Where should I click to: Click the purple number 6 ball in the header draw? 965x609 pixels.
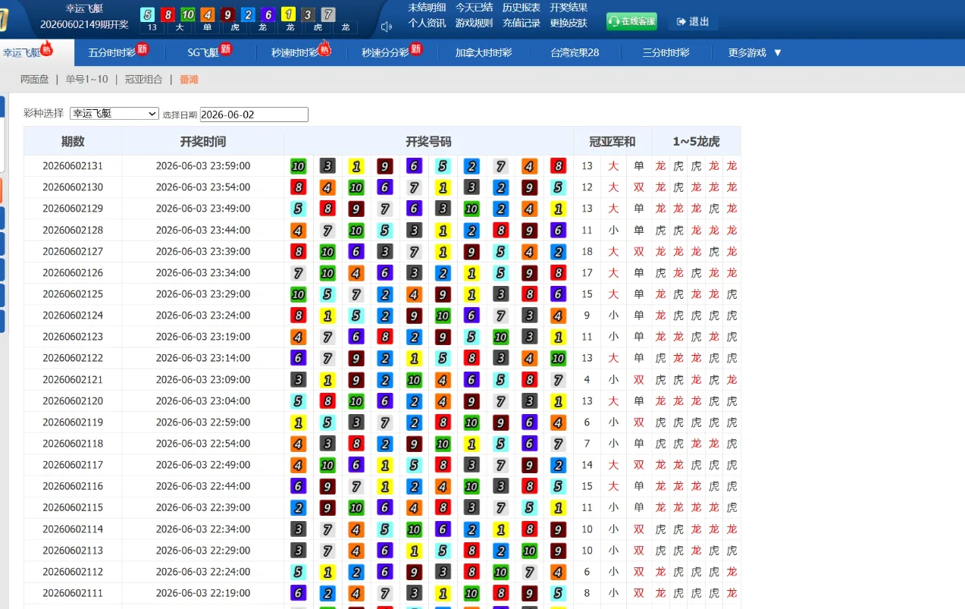tap(268, 14)
